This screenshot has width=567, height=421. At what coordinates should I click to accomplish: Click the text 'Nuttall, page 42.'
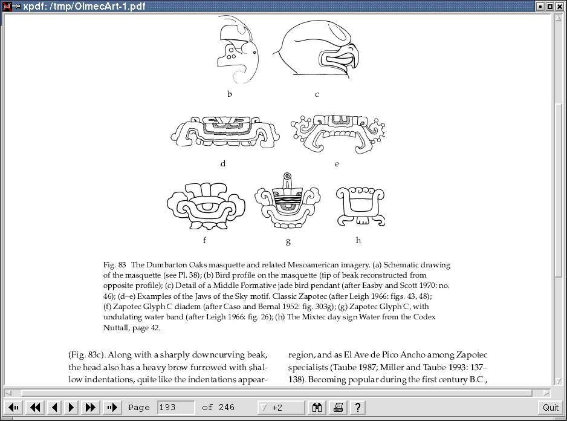[x=132, y=328]
